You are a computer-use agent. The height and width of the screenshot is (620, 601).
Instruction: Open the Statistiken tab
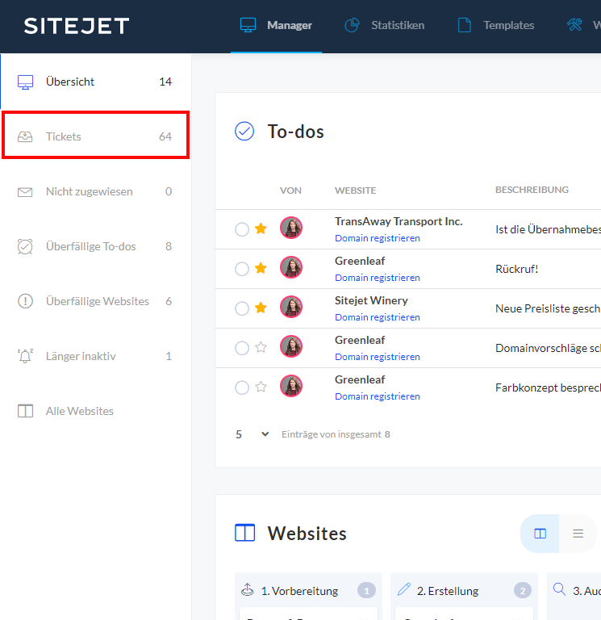pyautogui.click(x=384, y=26)
